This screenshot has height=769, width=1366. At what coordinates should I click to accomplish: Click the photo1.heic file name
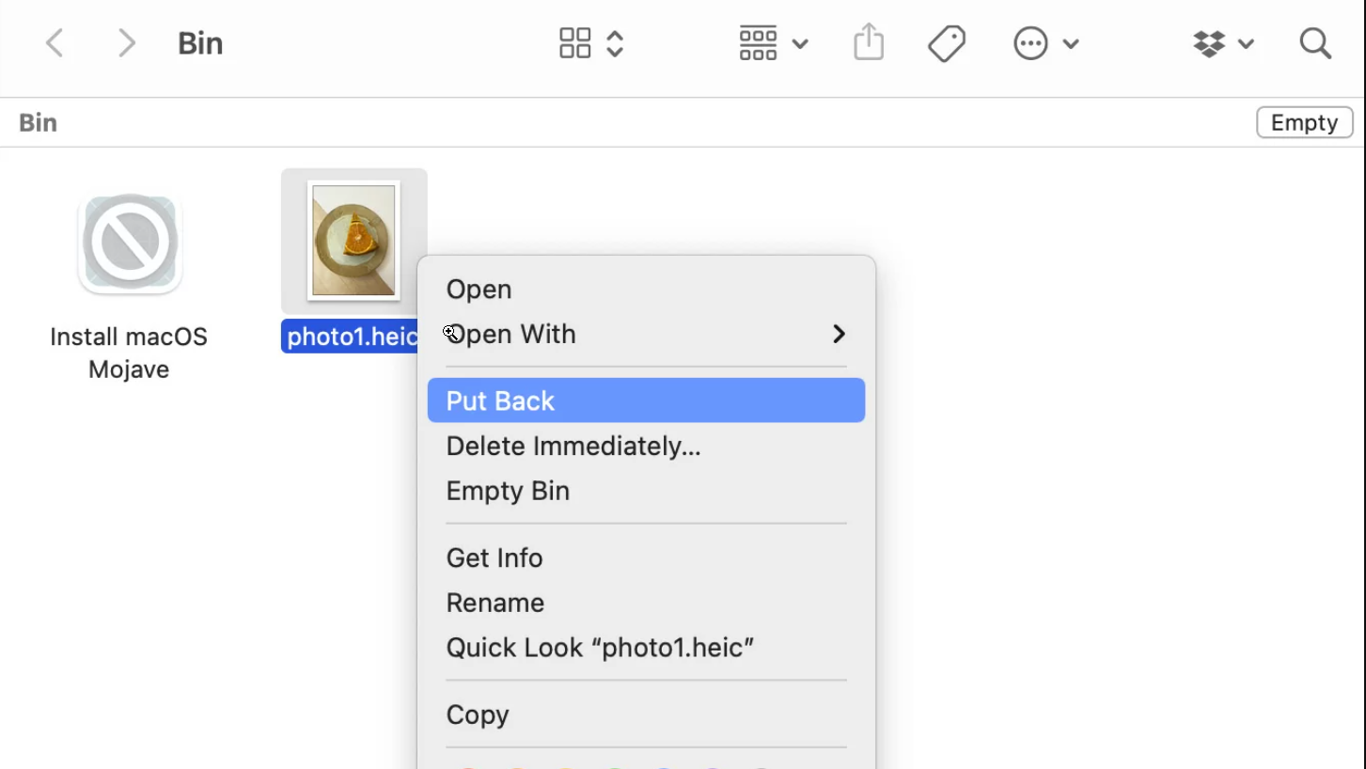pos(351,337)
